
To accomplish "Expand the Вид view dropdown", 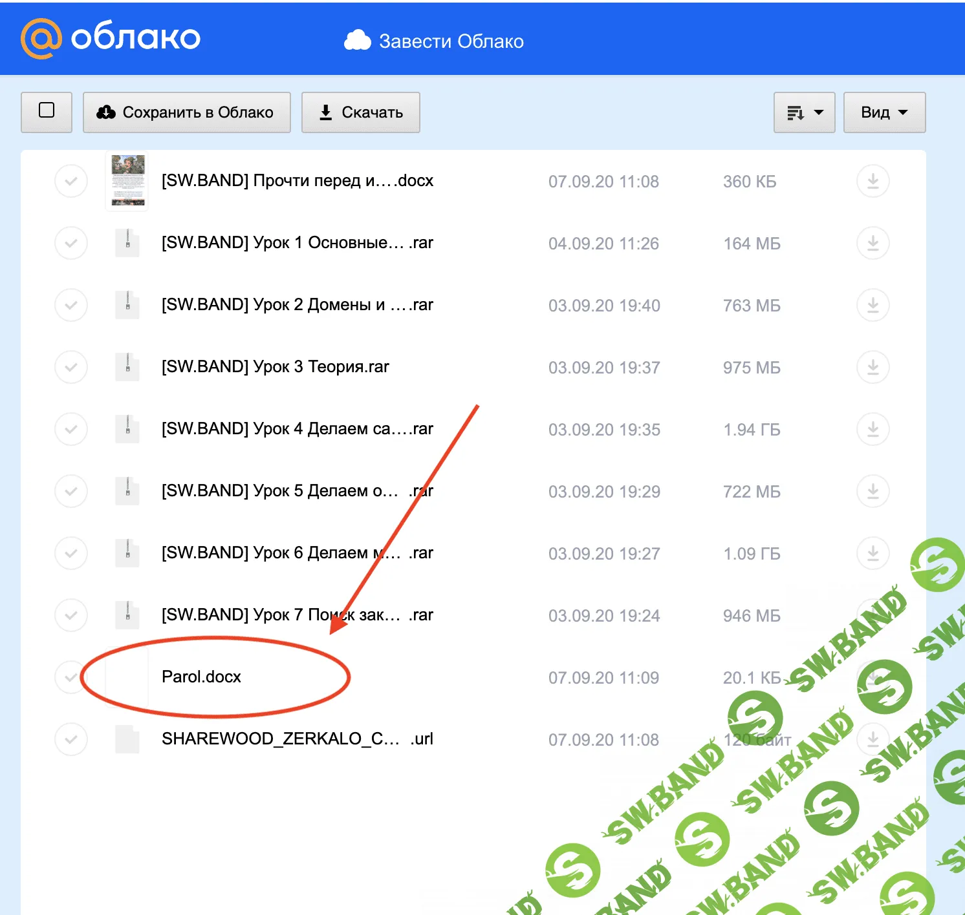I will [x=884, y=112].
